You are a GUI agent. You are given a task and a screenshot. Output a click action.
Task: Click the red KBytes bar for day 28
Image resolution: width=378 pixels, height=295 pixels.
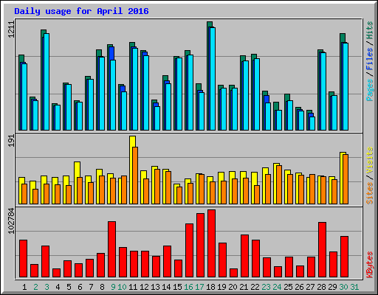[322, 250]
